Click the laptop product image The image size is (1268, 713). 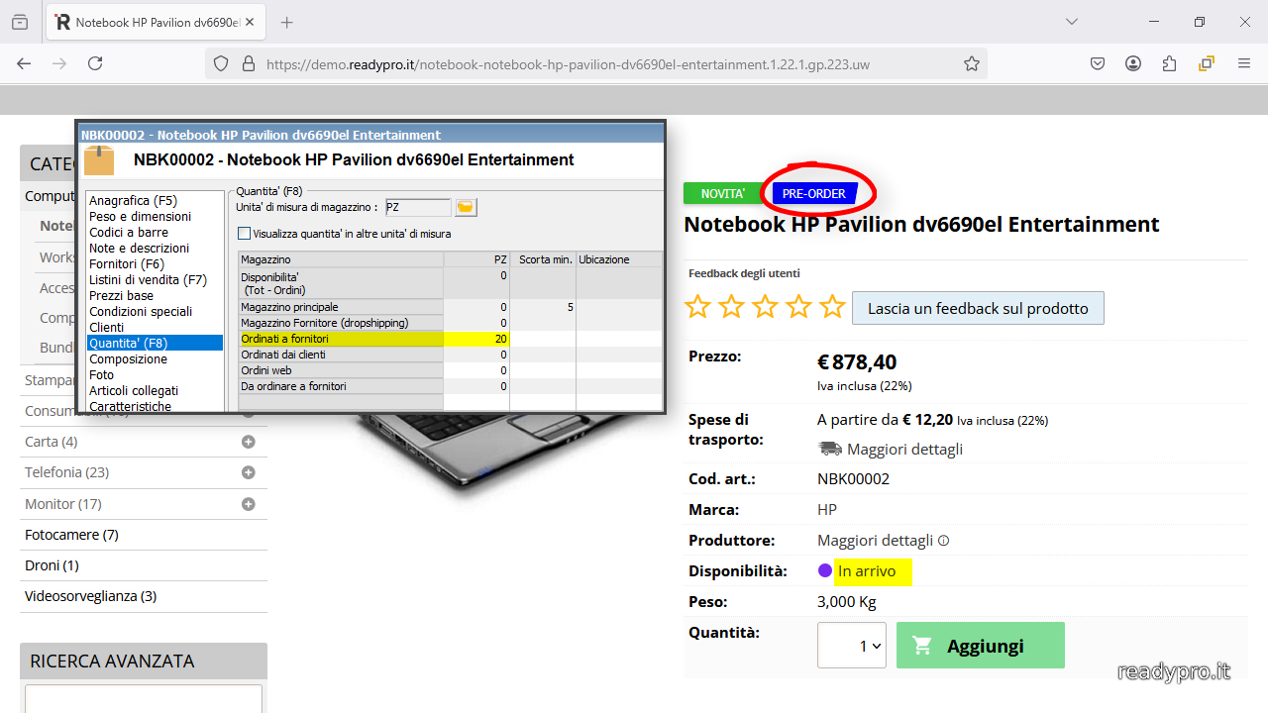(x=495, y=451)
